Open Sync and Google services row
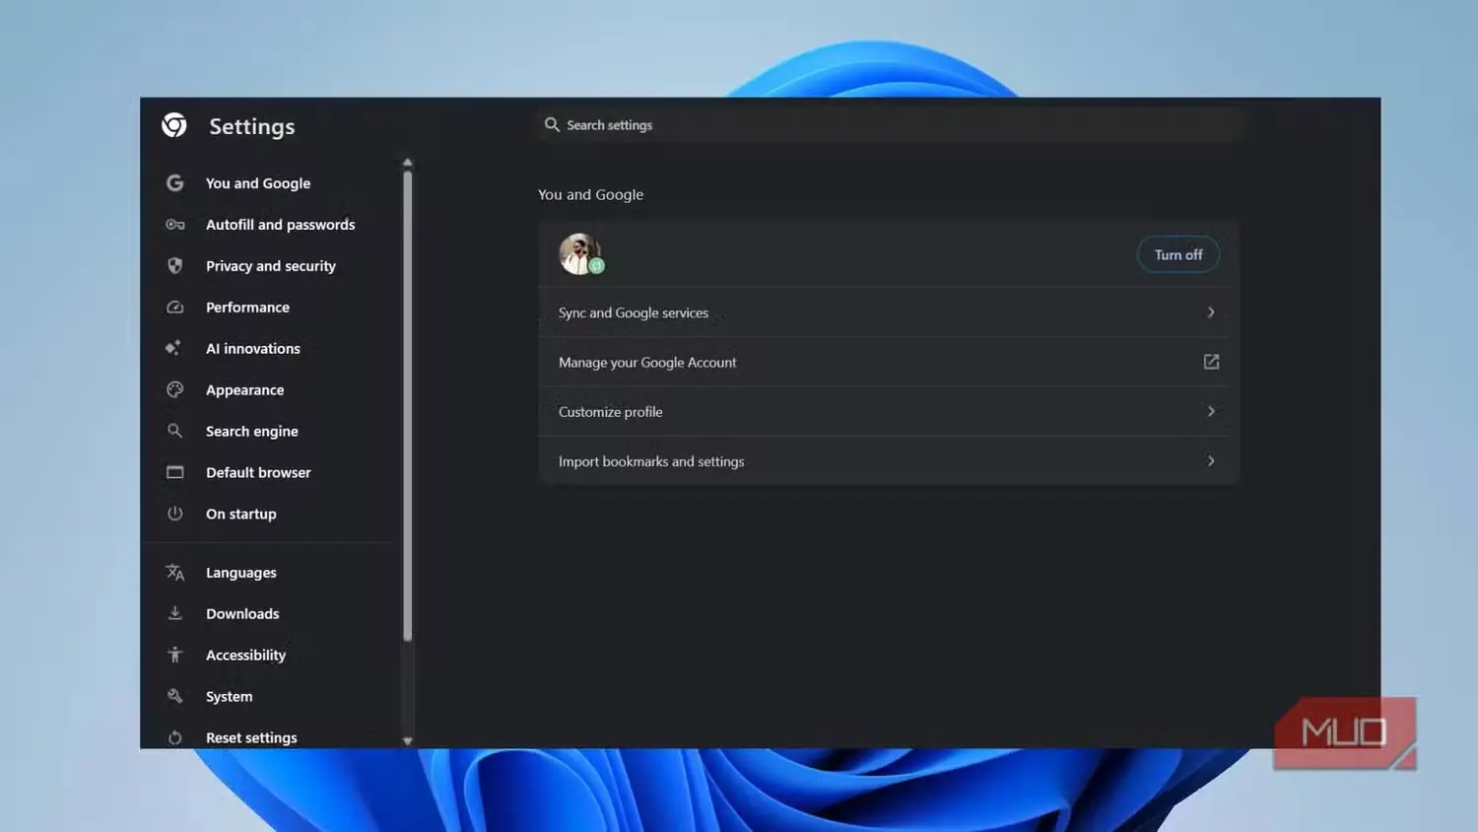This screenshot has width=1478, height=832. [889, 312]
